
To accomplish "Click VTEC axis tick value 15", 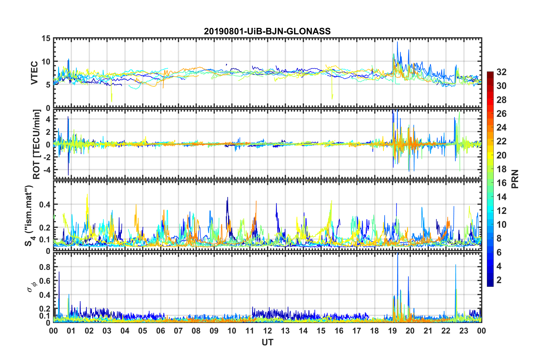I will pyautogui.click(x=46, y=39).
